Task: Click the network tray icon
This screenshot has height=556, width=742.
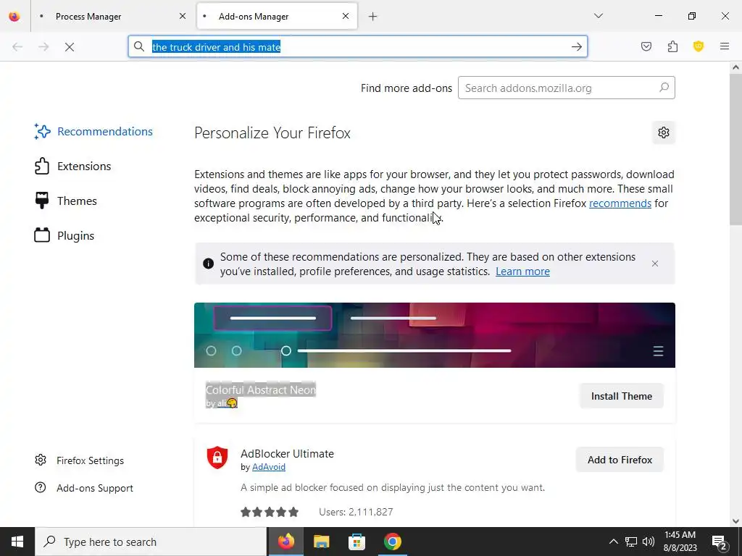Action: 631,542
